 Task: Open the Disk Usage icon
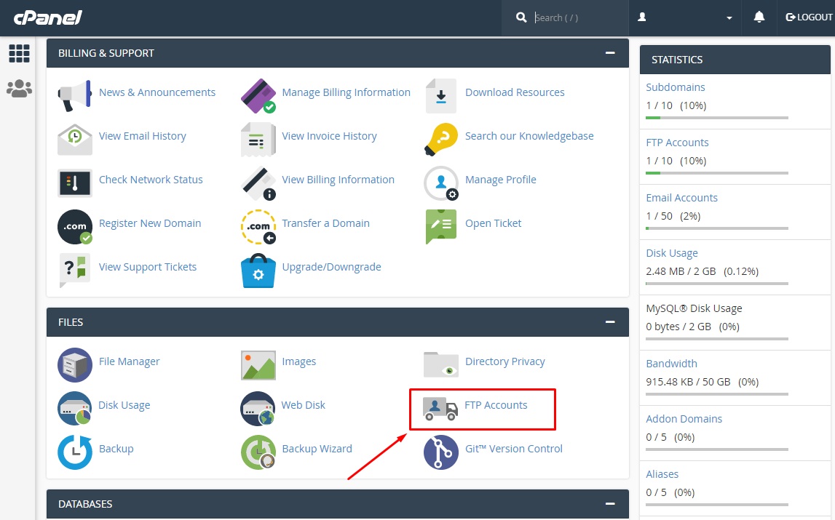(74, 405)
